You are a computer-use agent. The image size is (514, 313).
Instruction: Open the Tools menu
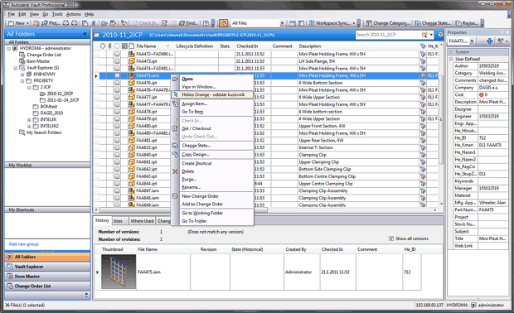point(57,14)
